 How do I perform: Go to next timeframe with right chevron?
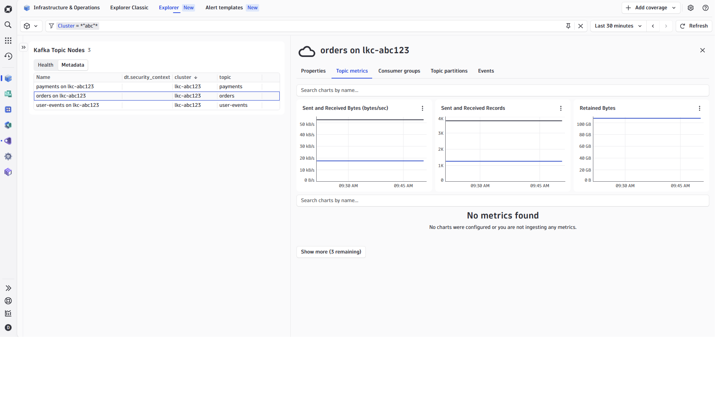click(x=666, y=26)
